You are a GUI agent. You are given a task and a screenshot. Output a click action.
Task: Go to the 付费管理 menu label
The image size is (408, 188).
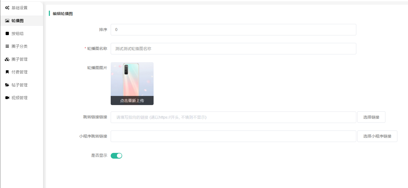pyautogui.click(x=19, y=72)
